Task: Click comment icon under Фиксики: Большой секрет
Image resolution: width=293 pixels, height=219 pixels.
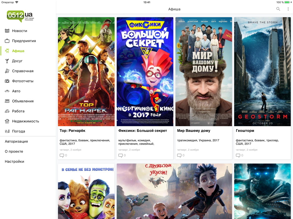Action: (x=120, y=155)
